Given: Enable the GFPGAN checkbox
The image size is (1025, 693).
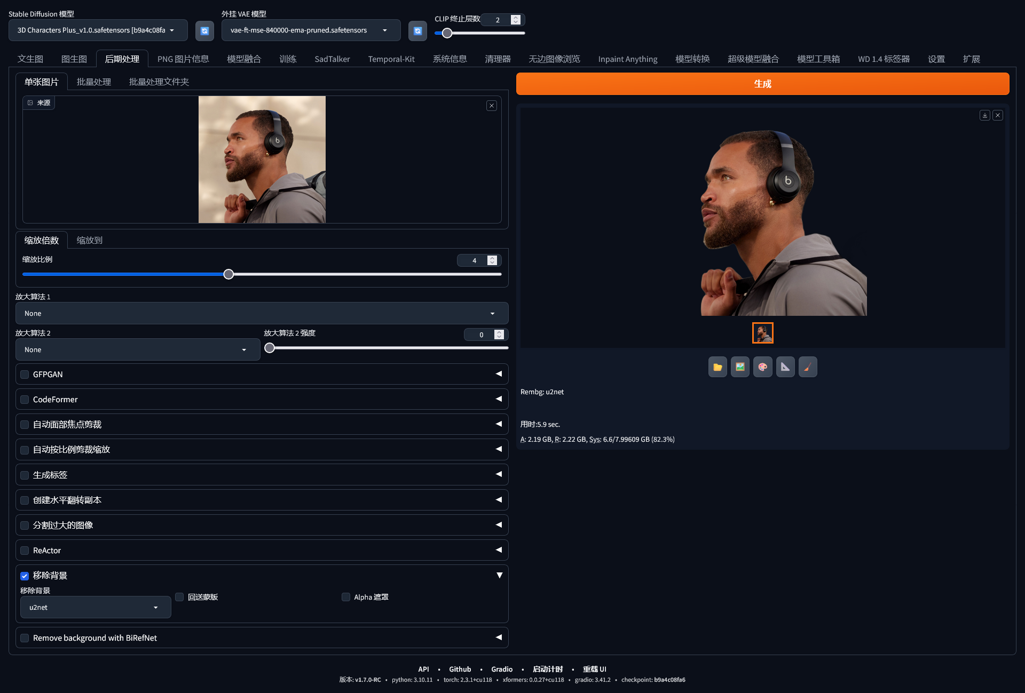Looking at the screenshot, I should 25,375.
